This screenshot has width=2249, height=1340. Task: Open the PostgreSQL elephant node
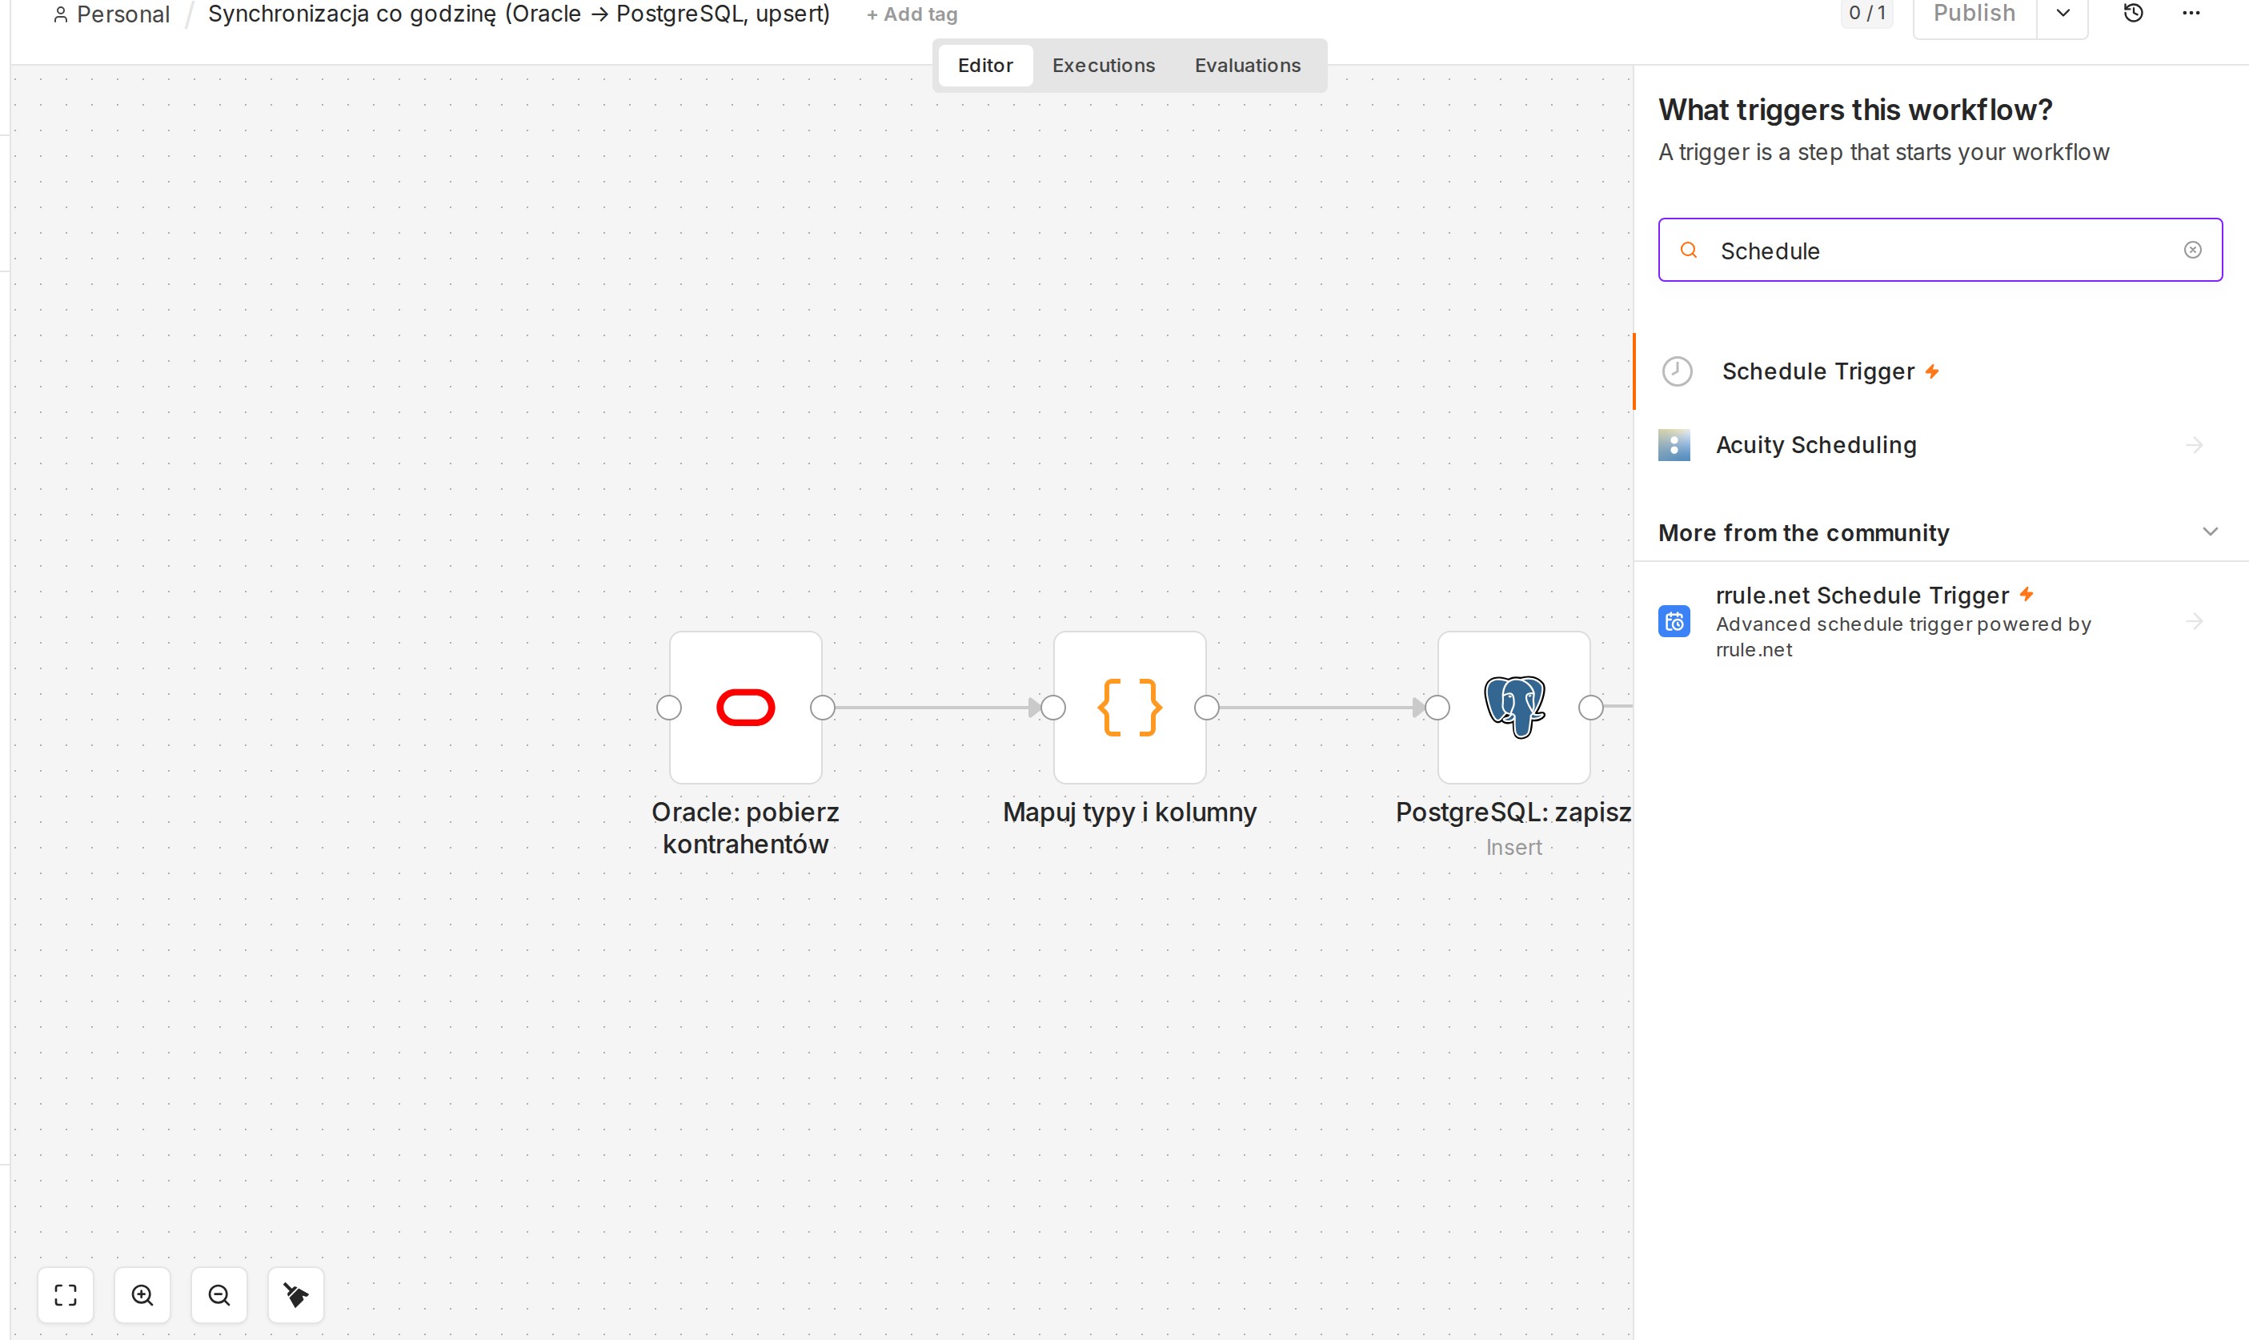point(1514,707)
